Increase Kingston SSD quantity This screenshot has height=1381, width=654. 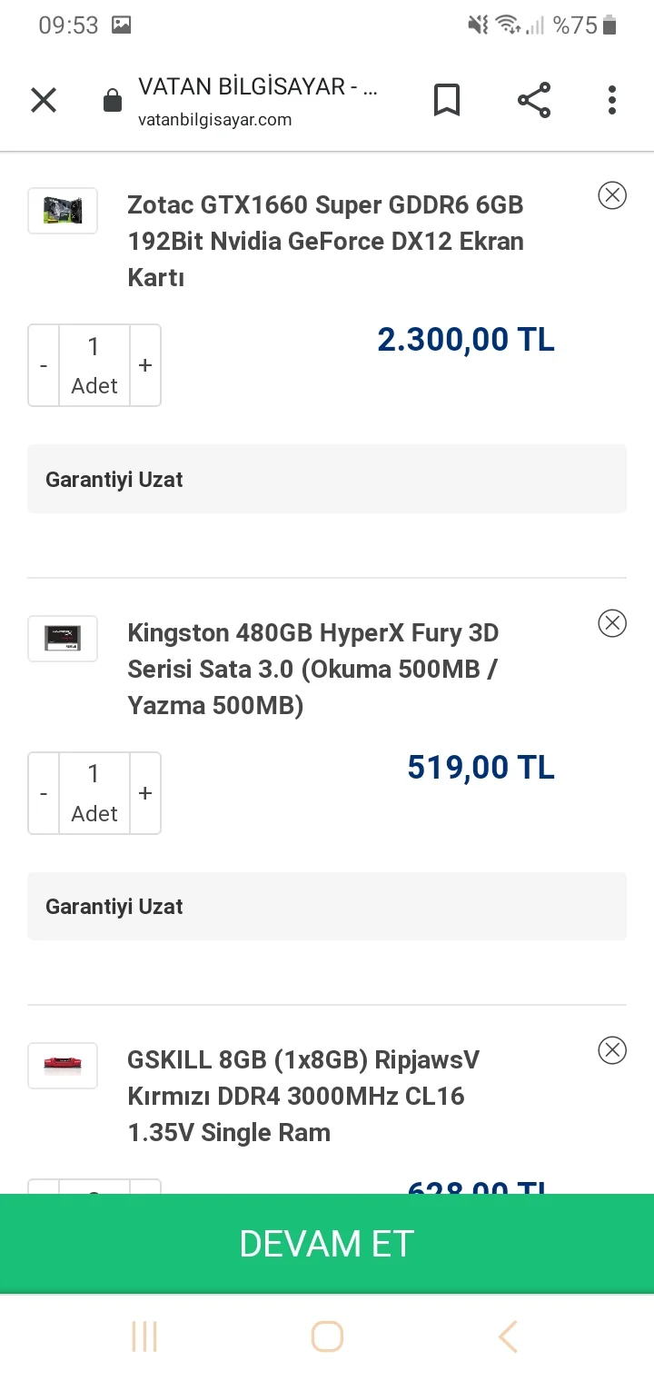(x=145, y=793)
